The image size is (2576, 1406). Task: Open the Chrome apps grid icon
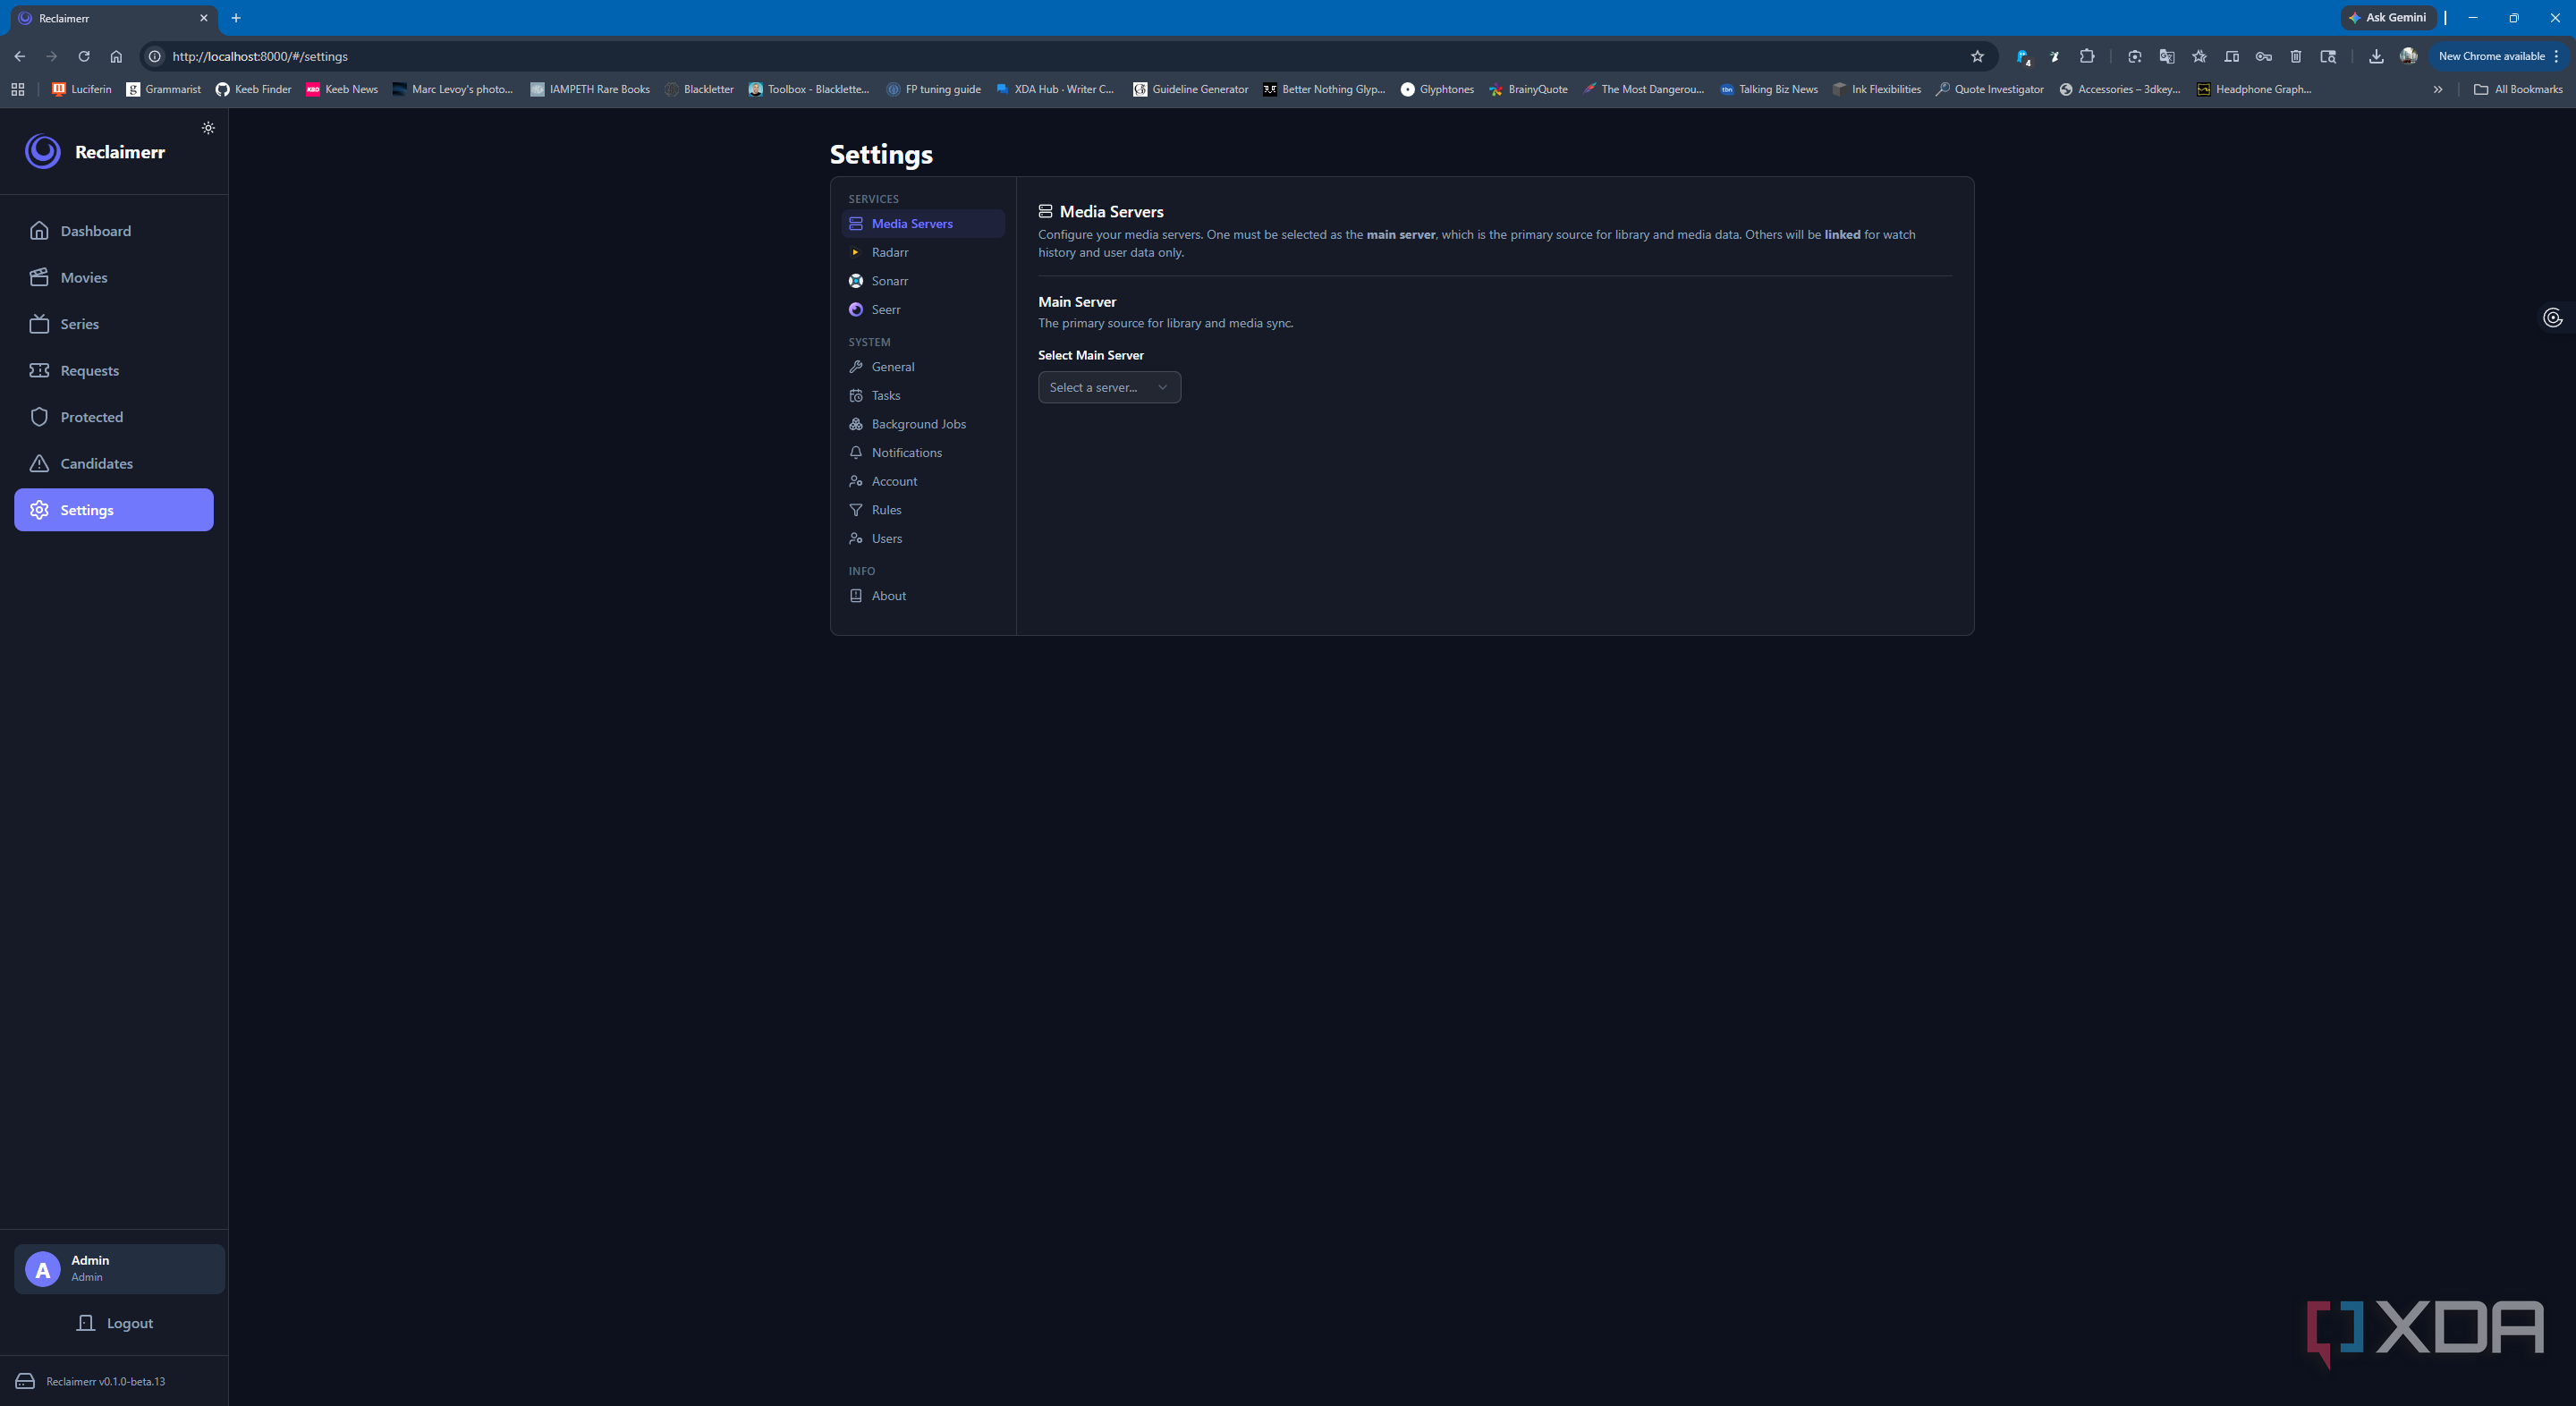coord(18,89)
